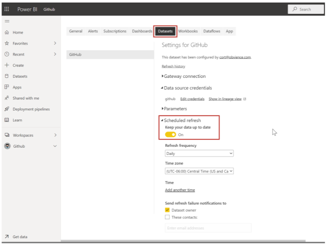Click the Github workspace avatar icon

click(x=7, y=146)
